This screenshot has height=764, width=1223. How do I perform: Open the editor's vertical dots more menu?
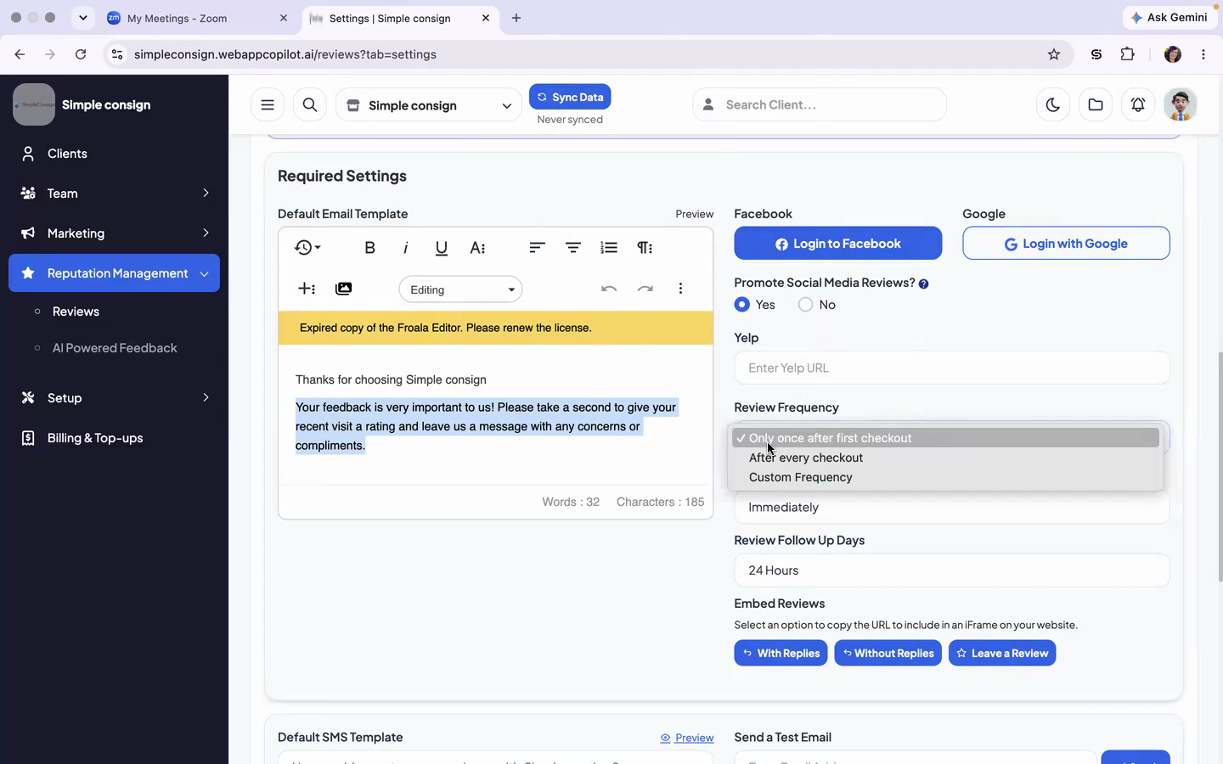680,289
